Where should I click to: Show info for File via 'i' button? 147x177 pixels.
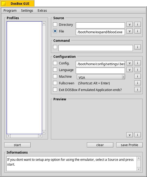pyautogui.click(x=138, y=31)
